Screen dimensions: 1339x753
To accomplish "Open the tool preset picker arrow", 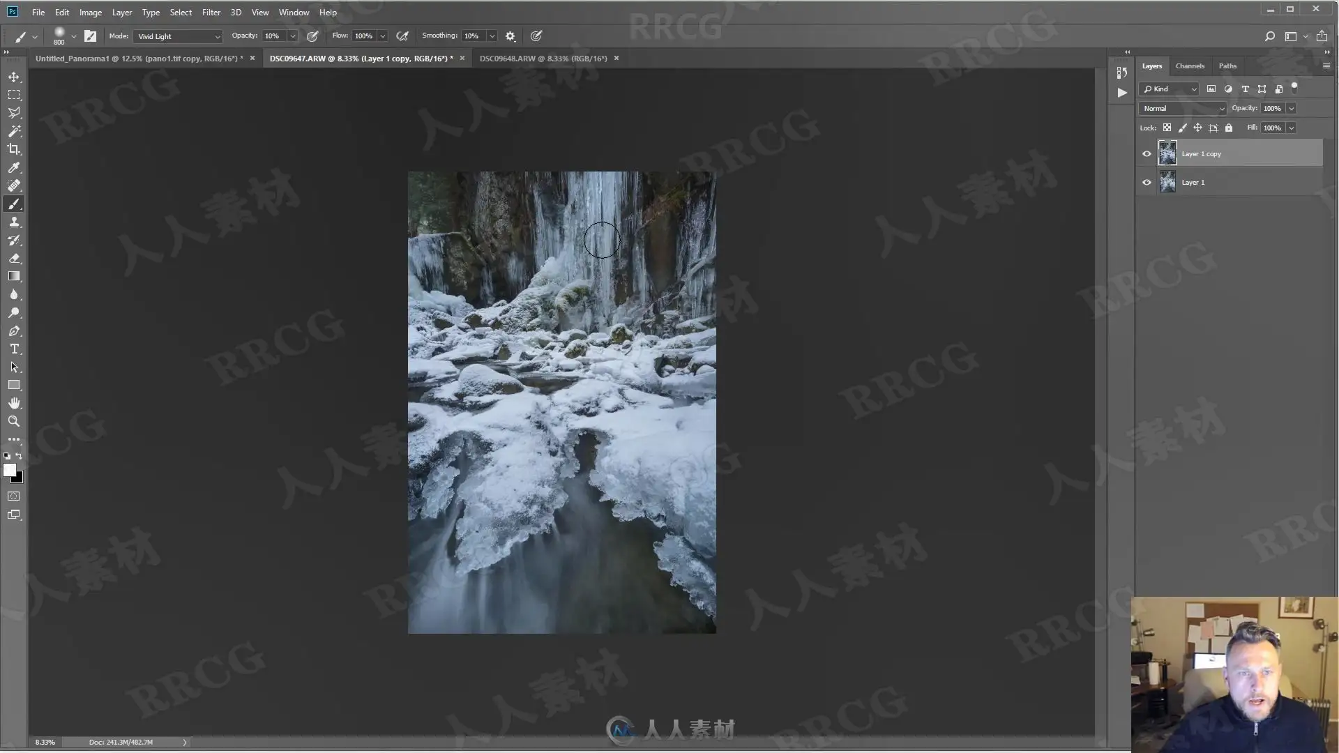I will point(35,36).
